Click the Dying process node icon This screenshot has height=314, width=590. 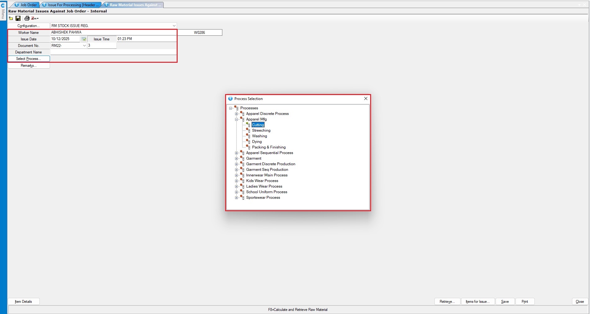248,142
